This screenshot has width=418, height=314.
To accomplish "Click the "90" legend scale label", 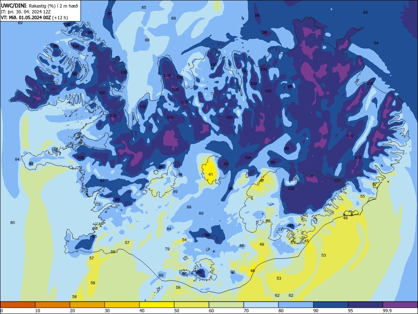I will [316, 311].
